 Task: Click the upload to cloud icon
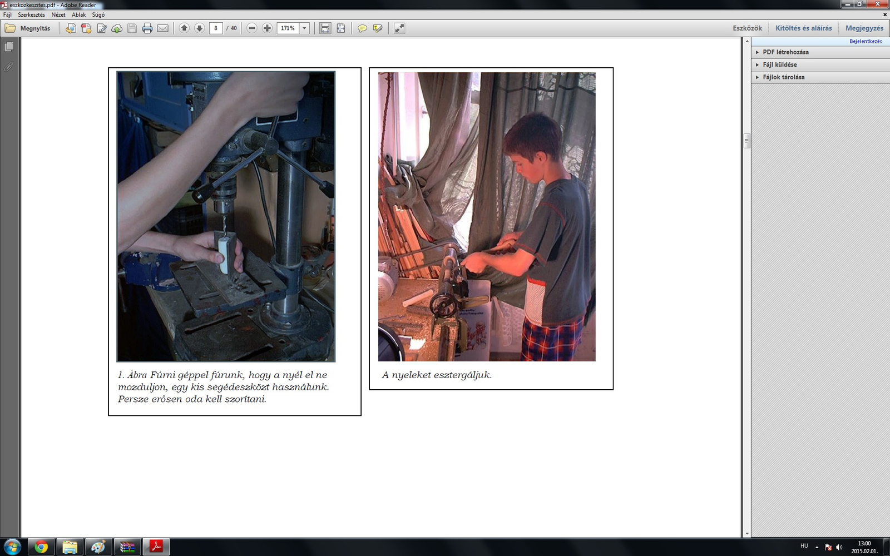click(x=117, y=28)
